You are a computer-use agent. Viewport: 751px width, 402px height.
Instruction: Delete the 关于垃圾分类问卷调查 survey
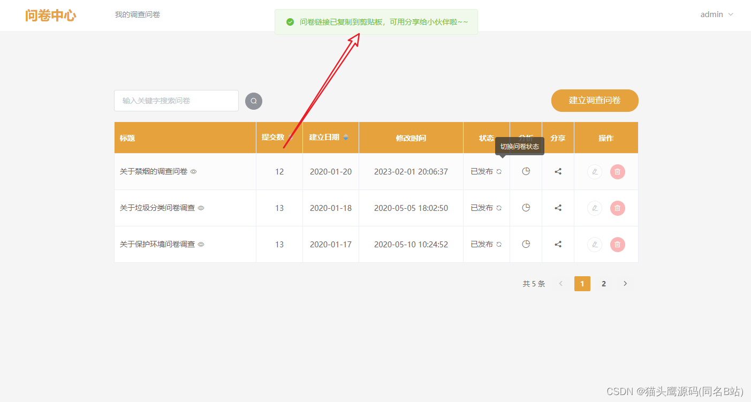point(618,208)
